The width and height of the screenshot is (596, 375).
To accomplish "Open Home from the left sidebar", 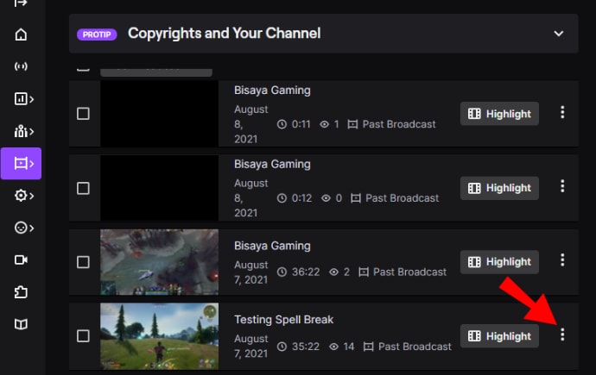I will click(x=21, y=34).
